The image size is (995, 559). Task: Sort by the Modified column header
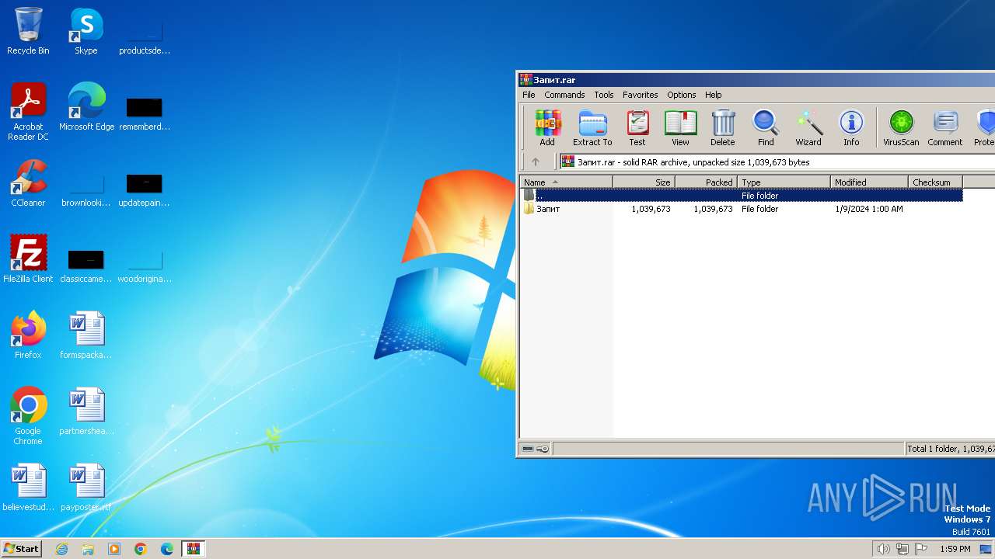point(869,182)
